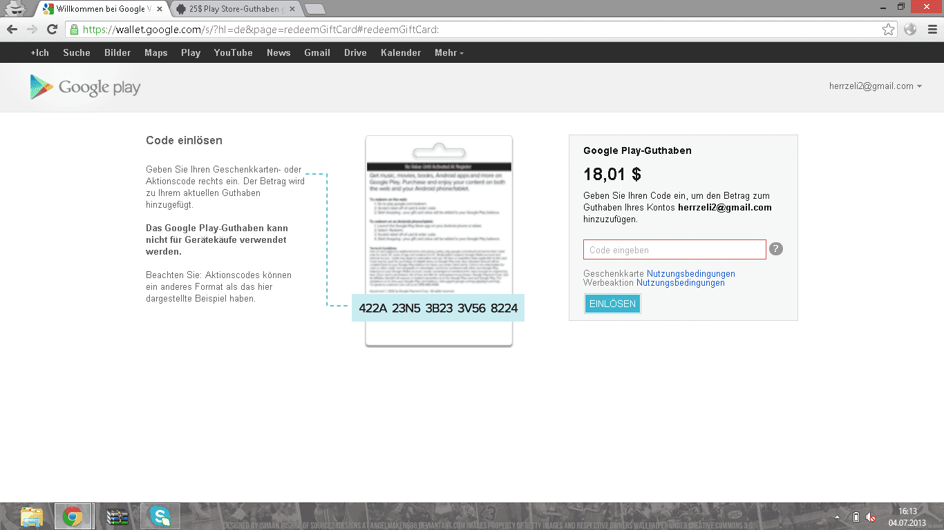This screenshot has width=944, height=530.
Task: Open News in the Google bar
Action: click(x=279, y=52)
